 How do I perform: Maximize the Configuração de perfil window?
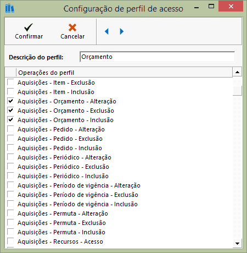[211, 7]
